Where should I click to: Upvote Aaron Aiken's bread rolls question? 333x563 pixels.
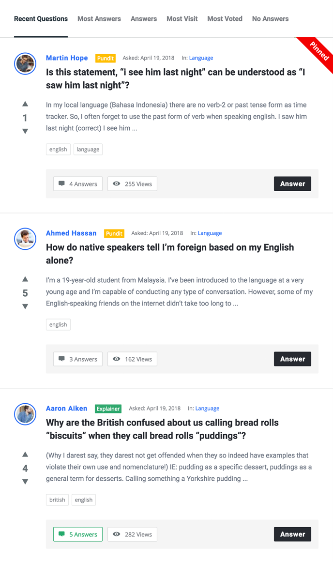pyautogui.click(x=25, y=455)
